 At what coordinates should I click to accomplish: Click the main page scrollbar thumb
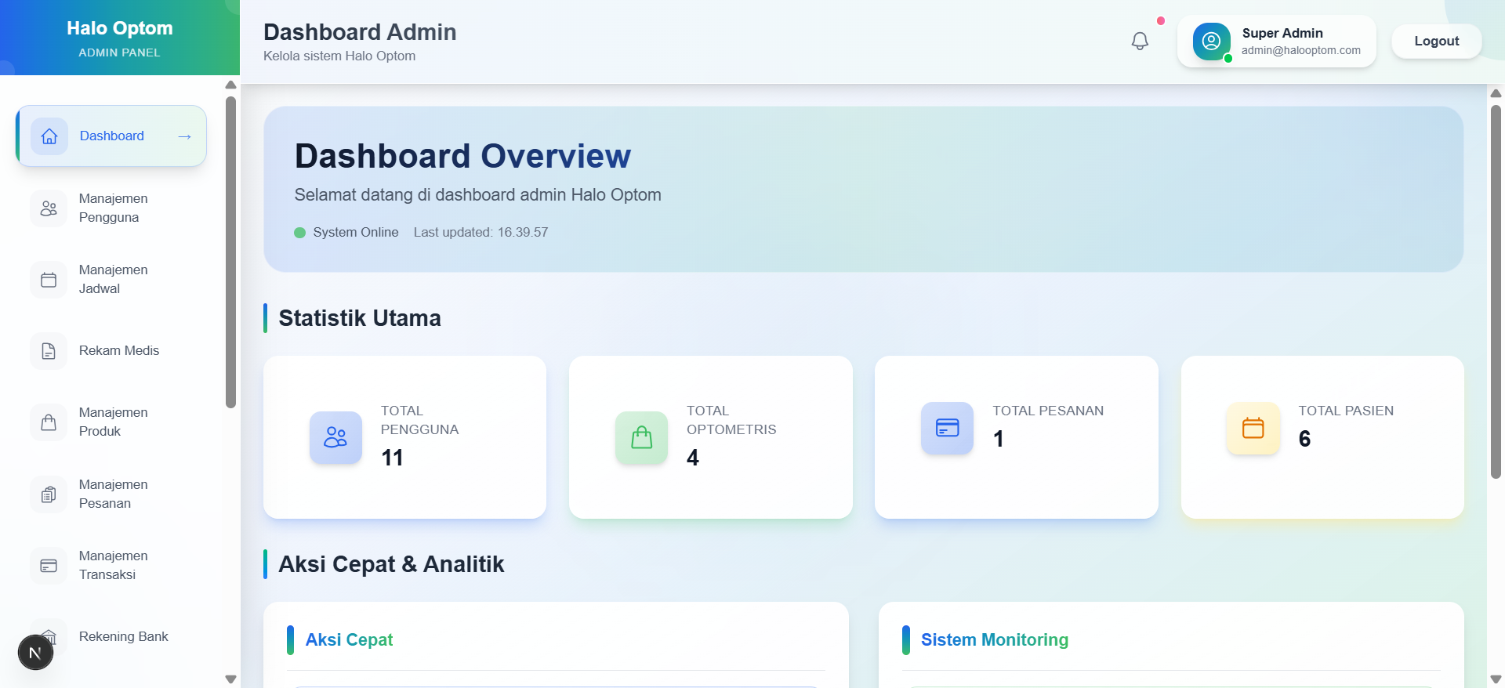pyautogui.click(x=1496, y=291)
